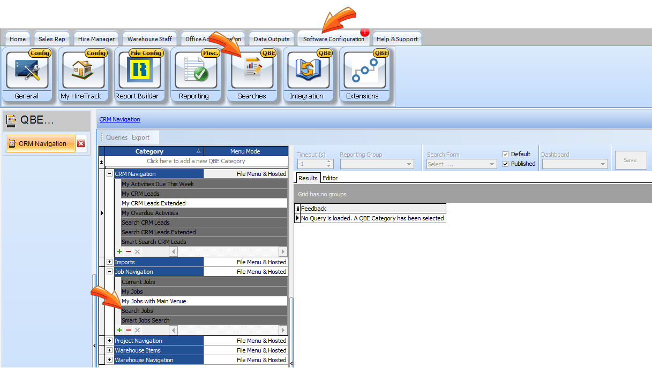Switch to the Hire Manager tab

tap(96, 39)
